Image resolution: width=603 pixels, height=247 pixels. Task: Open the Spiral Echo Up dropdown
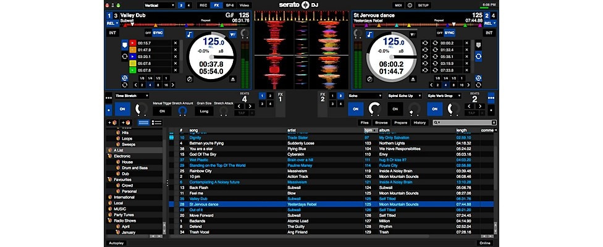[405, 96]
